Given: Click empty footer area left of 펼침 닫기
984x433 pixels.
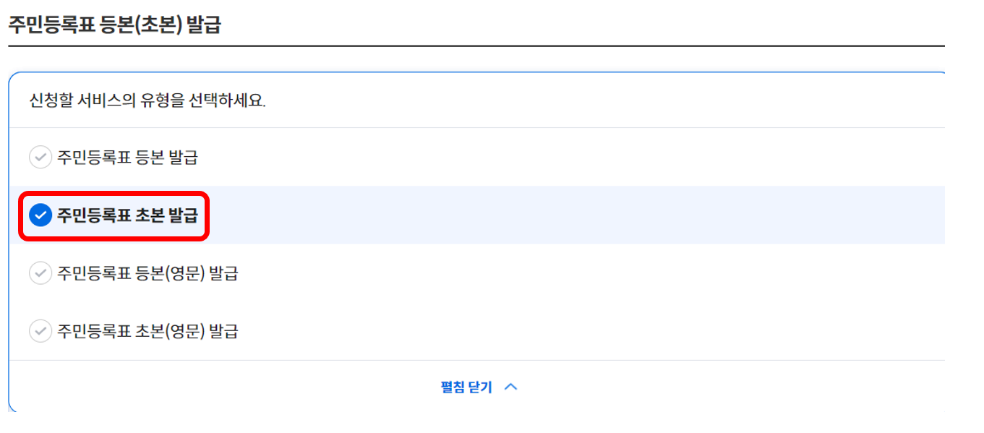Looking at the screenshot, I should 217,387.
